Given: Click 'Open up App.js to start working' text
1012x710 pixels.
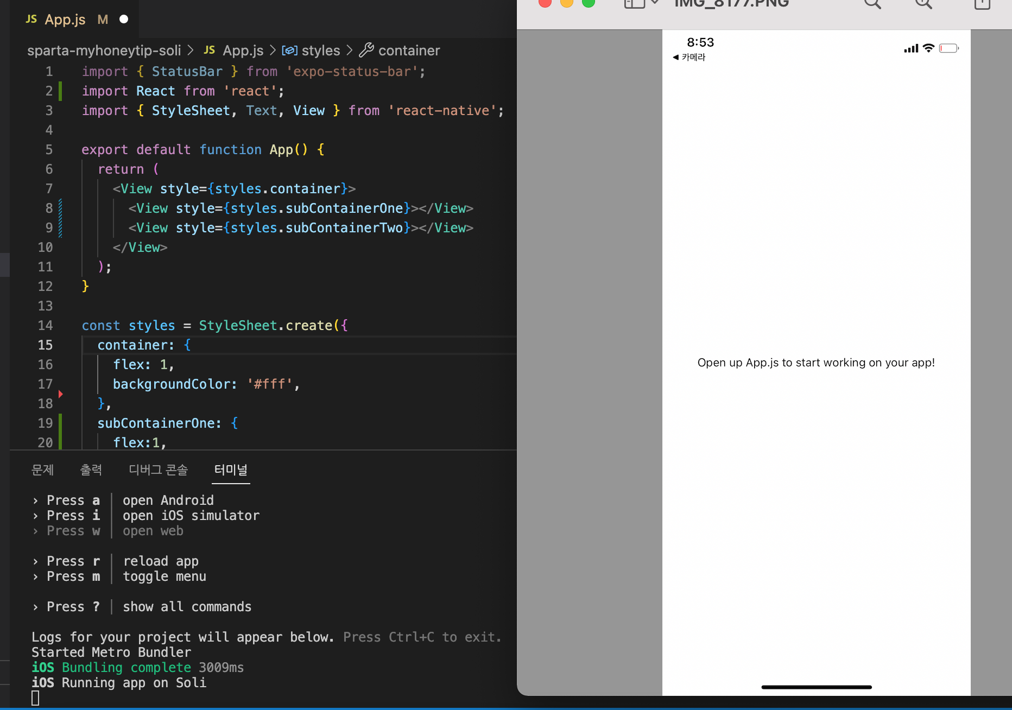Looking at the screenshot, I should (816, 363).
